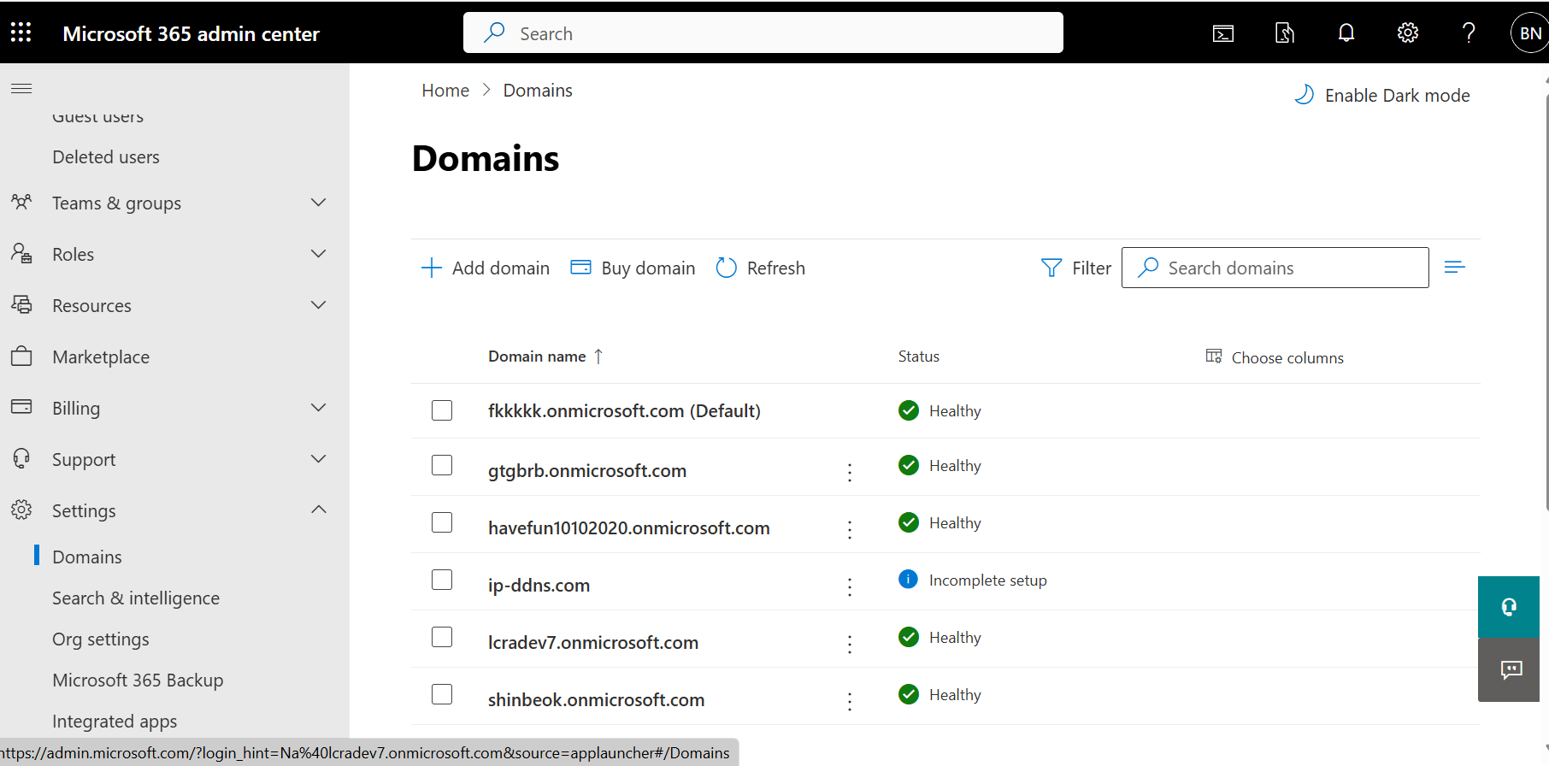Open more actions for shinbeok.onmicrosoft.com

850,701
